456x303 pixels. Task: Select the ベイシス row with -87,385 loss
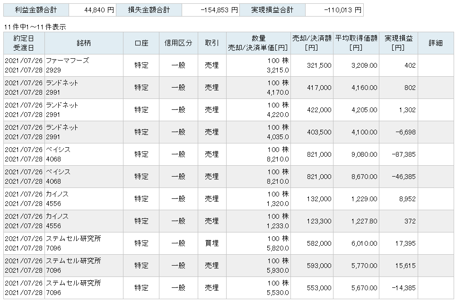click(x=228, y=154)
